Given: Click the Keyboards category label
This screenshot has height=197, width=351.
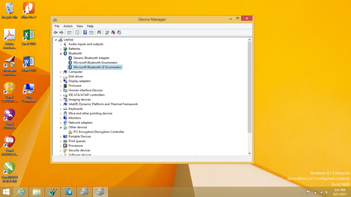Looking at the screenshot, I should tap(76, 109).
